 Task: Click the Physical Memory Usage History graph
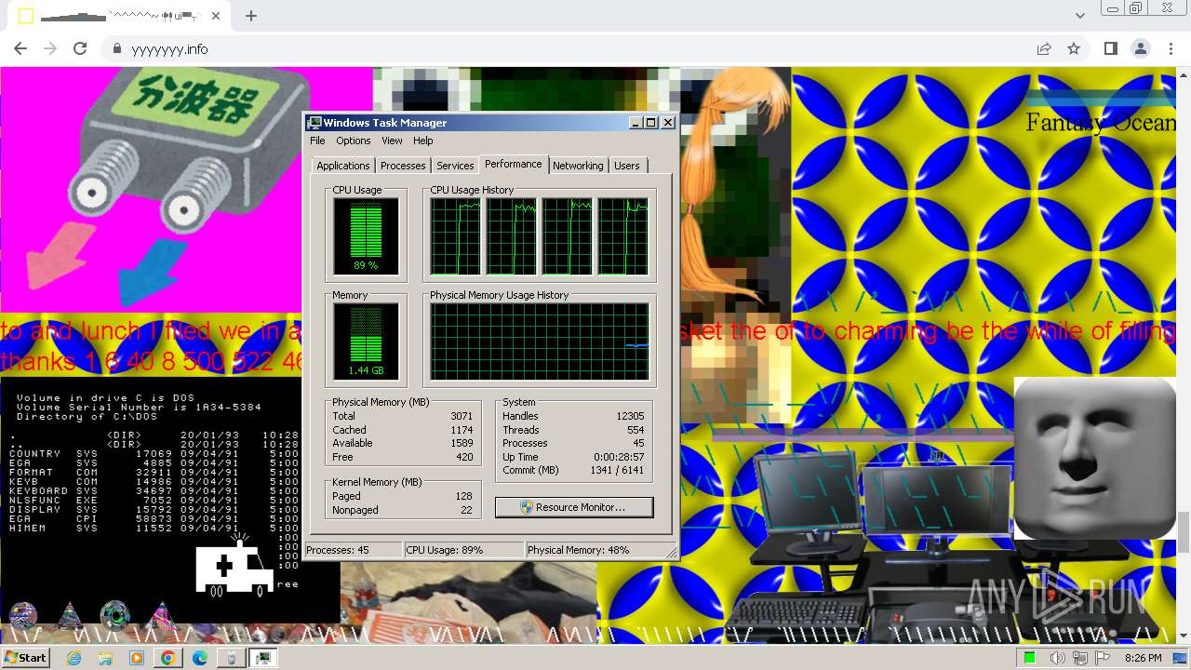coord(539,342)
